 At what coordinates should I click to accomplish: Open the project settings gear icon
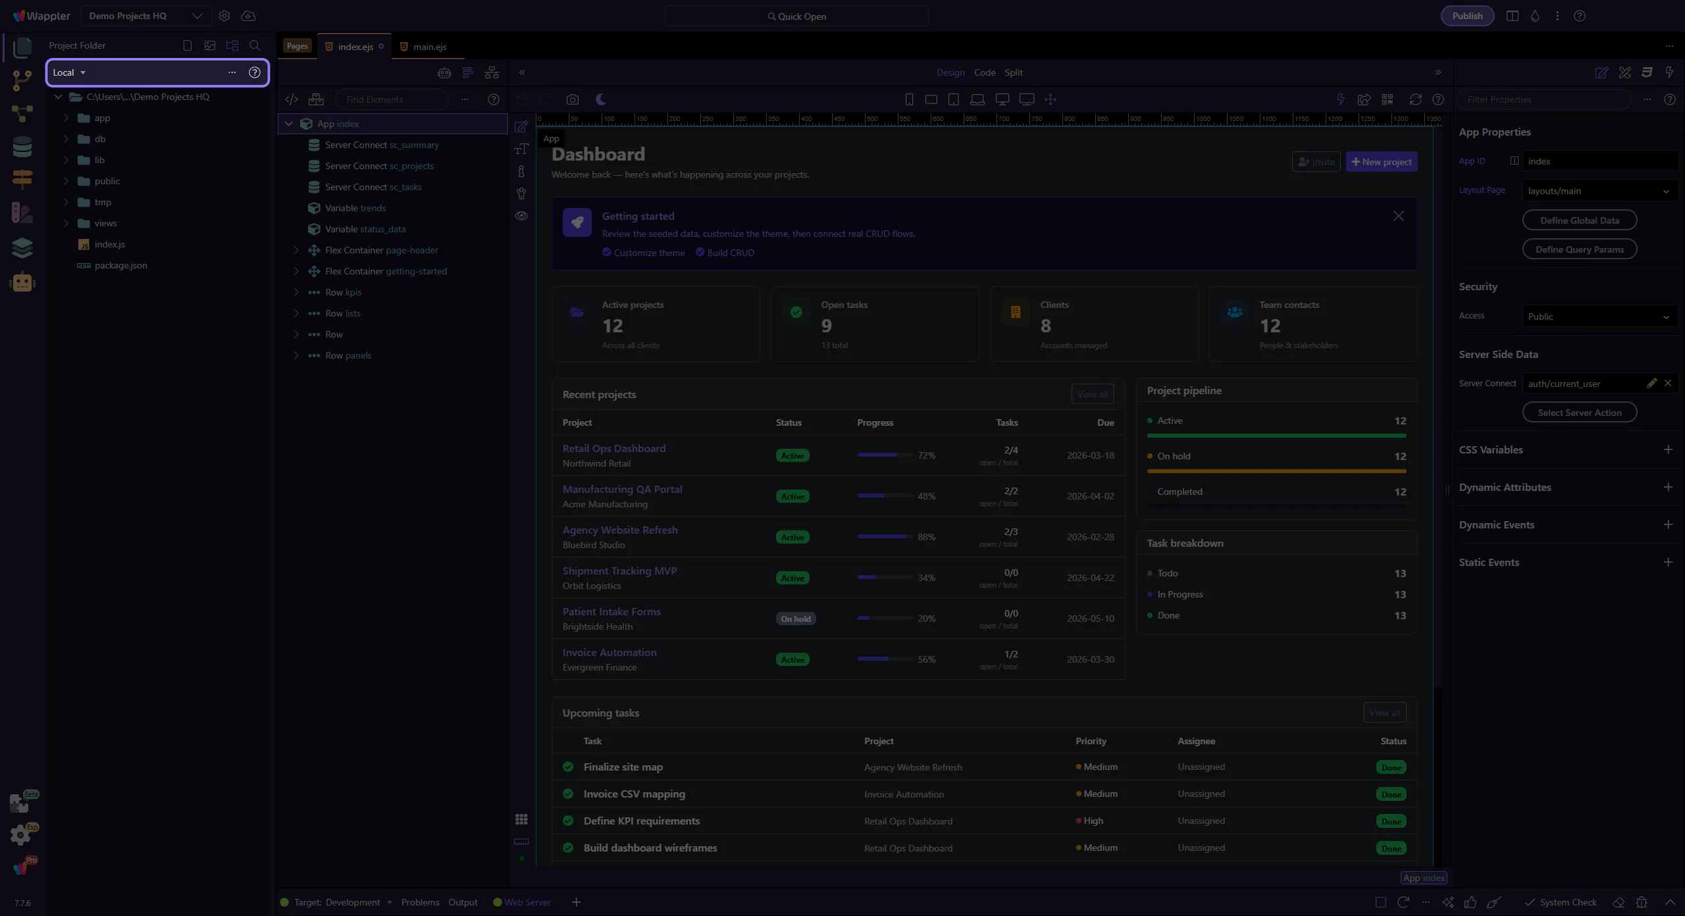pos(224,16)
